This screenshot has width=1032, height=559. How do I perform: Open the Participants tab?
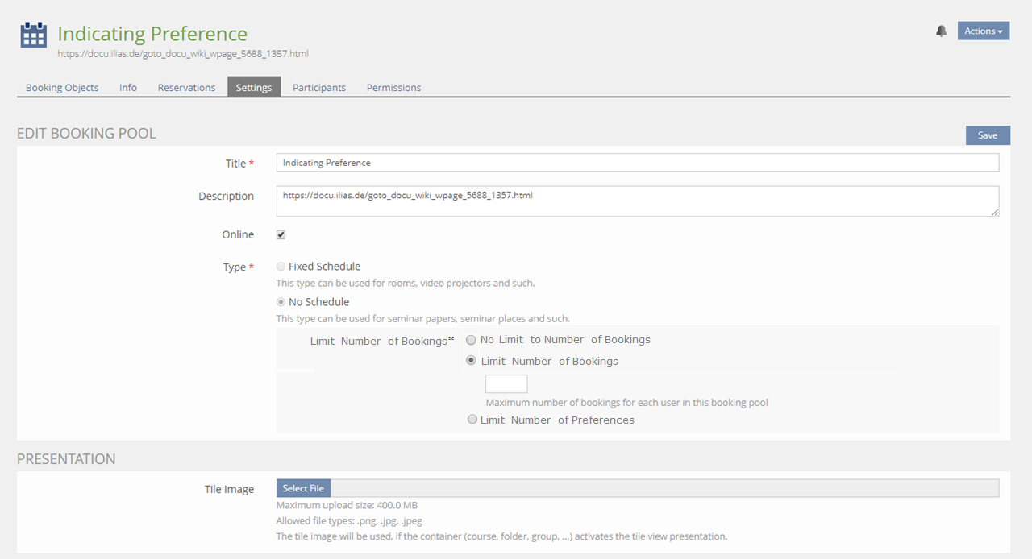point(319,88)
